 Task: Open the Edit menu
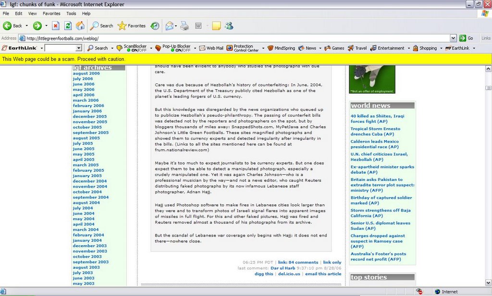tap(19, 13)
